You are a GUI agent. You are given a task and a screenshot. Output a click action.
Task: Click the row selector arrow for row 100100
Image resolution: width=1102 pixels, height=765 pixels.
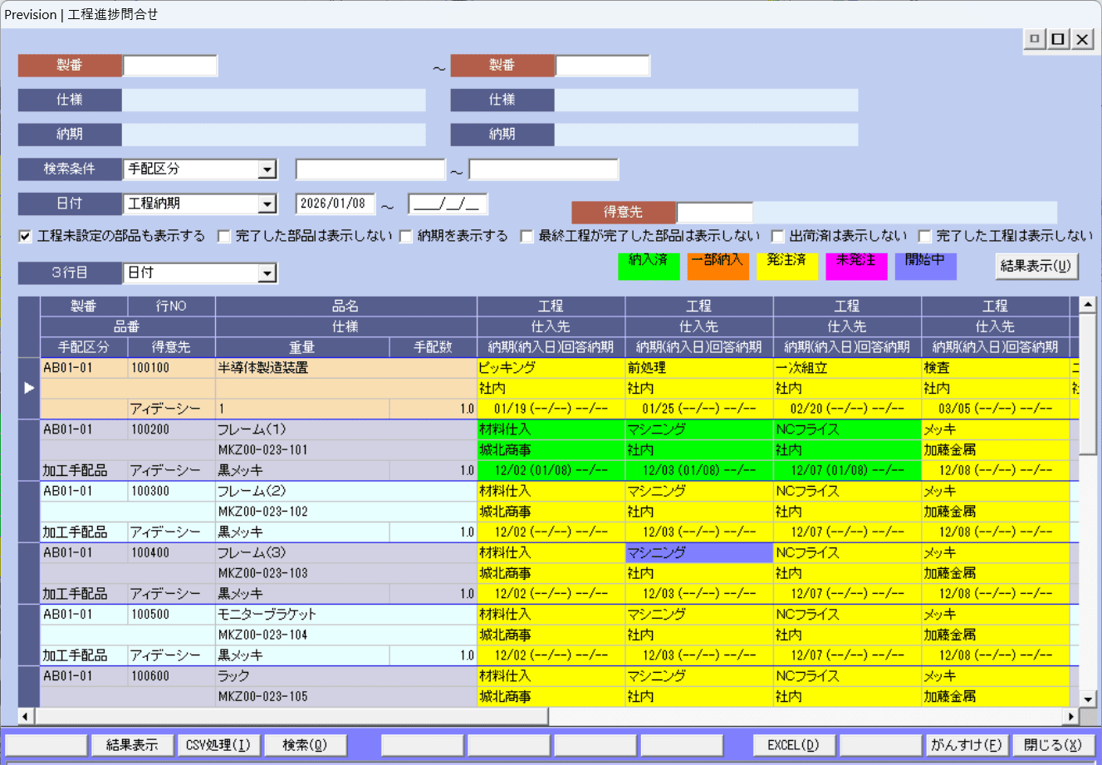point(29,388)
